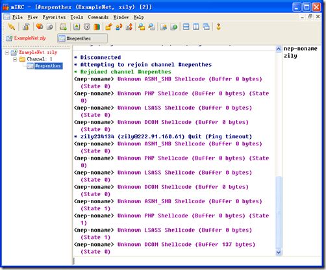The image size is (326, 270).
Task: Collapse the ExampleNet zily tree node
Action: 7,53
